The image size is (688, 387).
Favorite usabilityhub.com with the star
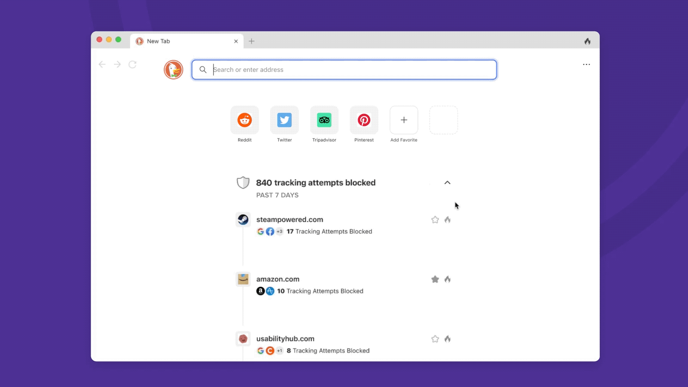(435, 339)
